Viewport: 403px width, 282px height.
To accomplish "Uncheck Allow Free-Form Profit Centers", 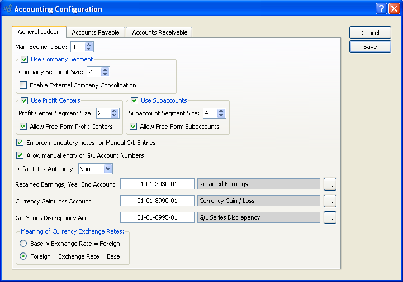I will [23, 127].
